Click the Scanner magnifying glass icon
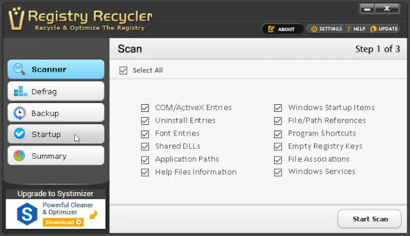Viewport: 410px width, 236px height. click(19, 70)
